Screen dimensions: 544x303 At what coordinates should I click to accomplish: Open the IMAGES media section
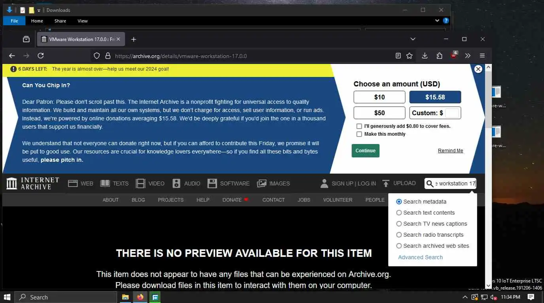[x=273, y=183]
